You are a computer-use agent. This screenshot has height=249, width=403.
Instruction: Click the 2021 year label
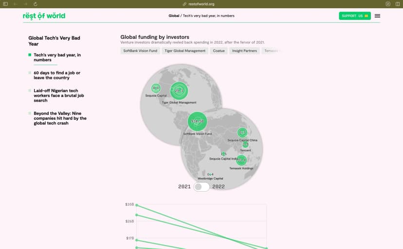(x=184, y=187)
